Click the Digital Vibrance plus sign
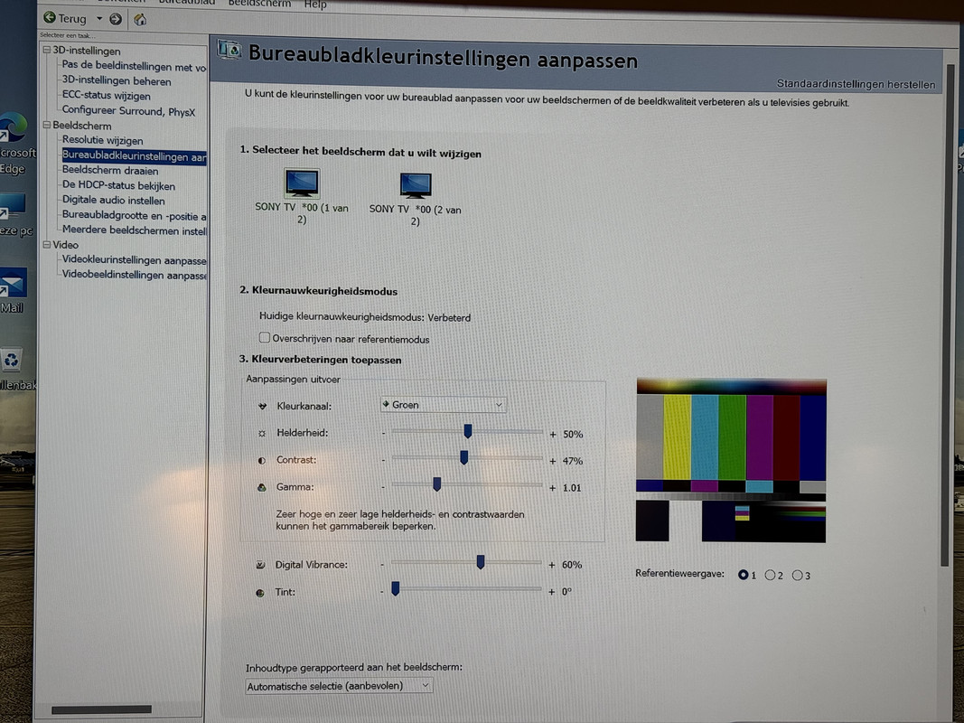The width and height of the screenshot is (964, 723). coord(551,565)
